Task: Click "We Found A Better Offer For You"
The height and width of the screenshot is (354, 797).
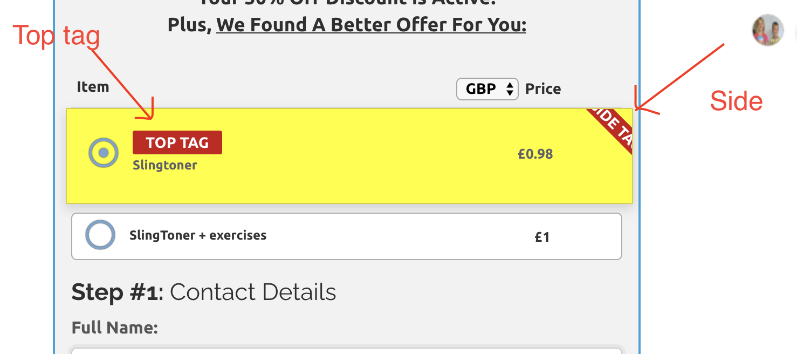Action: pos(371,25)
